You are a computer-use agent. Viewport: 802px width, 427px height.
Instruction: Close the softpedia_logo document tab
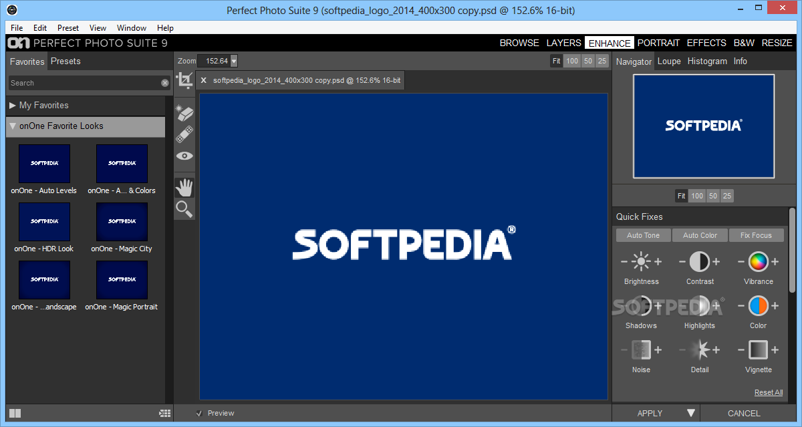pyautogui.click(x=204, y=80)
